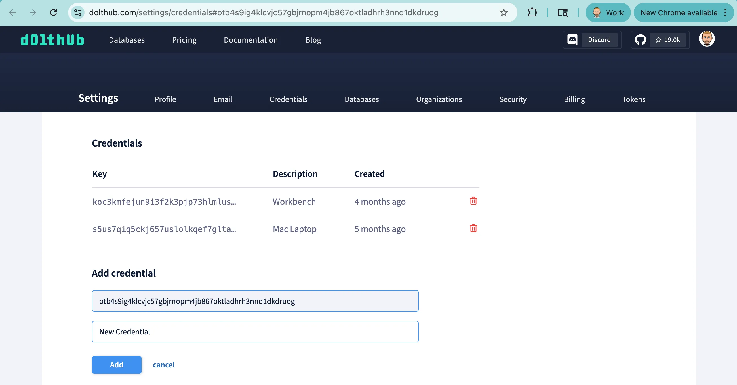Reload the current page
The width and height of the screenshot is (737, 385).
(54, 12)
